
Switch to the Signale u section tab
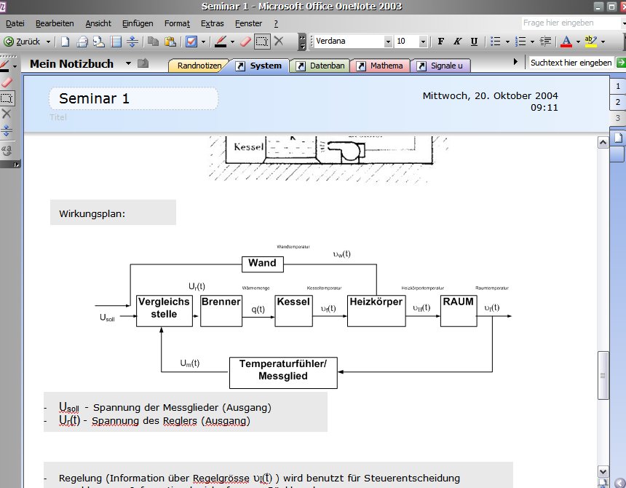(x=441, y=66)
